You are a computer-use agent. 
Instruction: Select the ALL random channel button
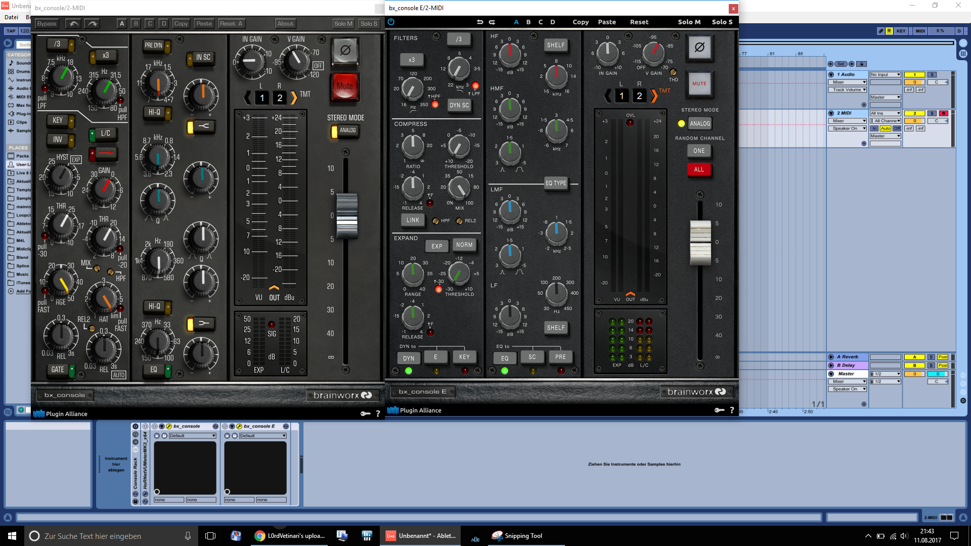[x=699, y=169]
